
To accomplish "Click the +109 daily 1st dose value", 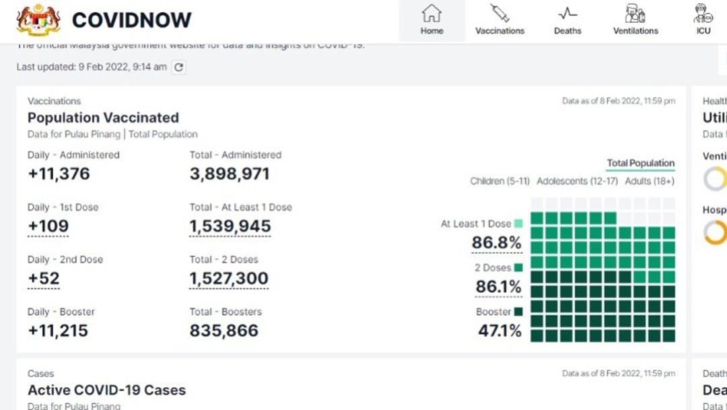I will 48,226.
